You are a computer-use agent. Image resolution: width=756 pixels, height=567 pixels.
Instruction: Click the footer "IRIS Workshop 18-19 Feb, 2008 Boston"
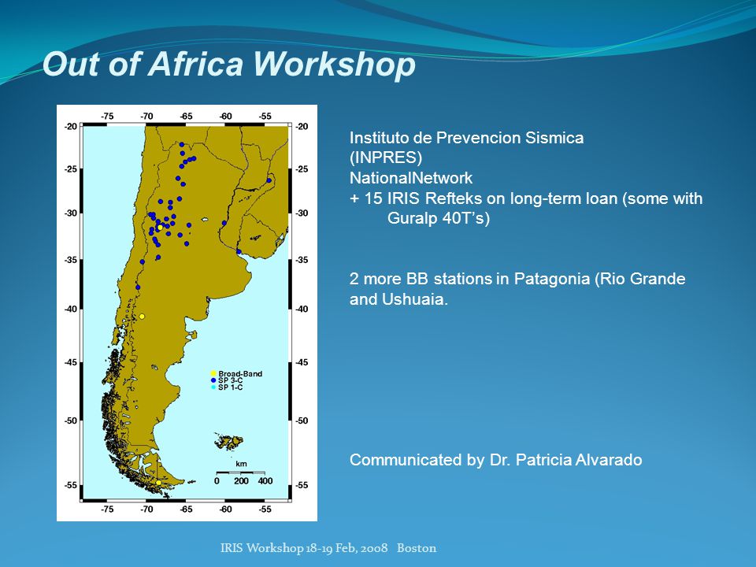point(328,548)
